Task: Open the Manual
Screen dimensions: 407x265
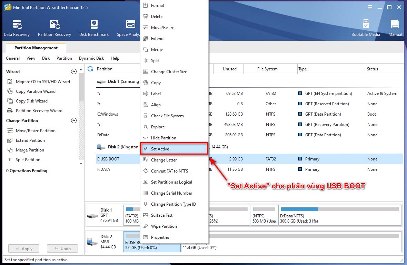Action: tap(395, 28)
